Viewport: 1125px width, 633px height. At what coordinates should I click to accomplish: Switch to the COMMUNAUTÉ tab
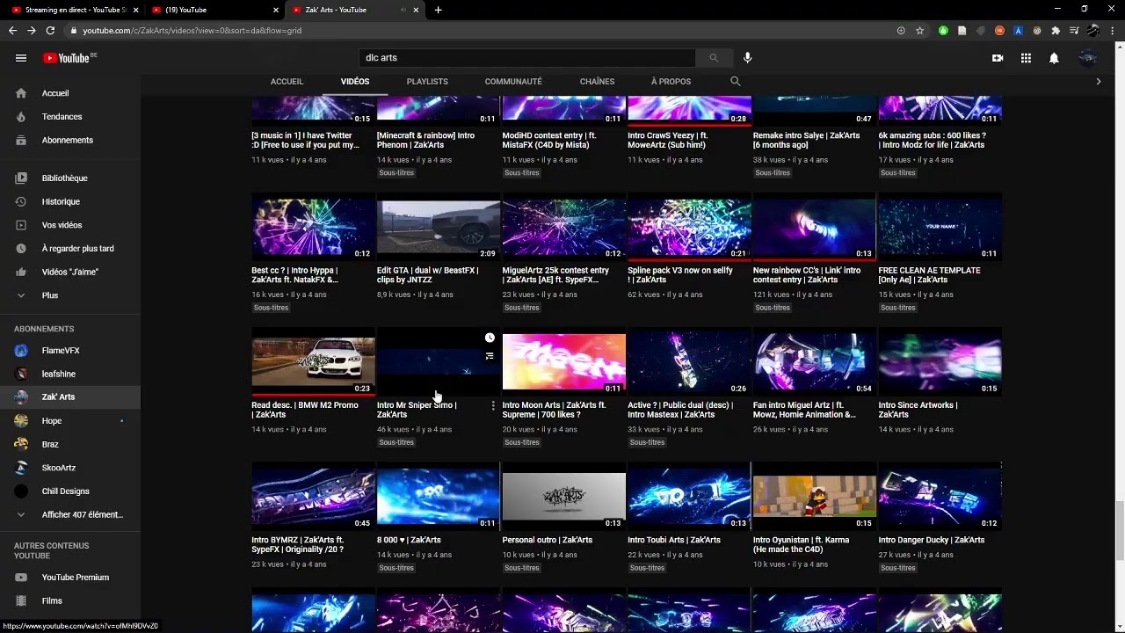coord(513,81)
